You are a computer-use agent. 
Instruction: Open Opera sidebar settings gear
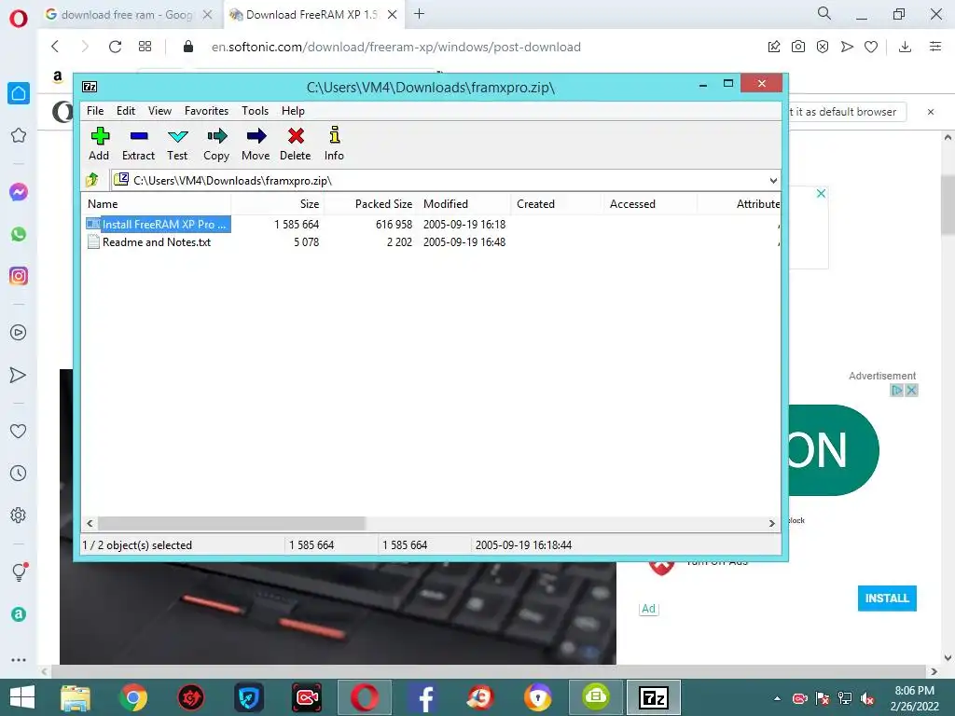(x=19, y=515)
